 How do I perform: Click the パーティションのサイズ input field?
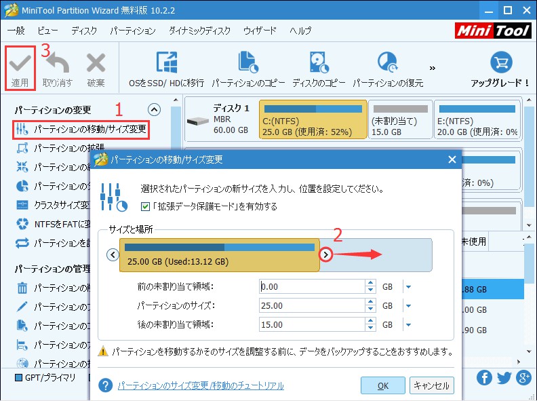point(312,305)
